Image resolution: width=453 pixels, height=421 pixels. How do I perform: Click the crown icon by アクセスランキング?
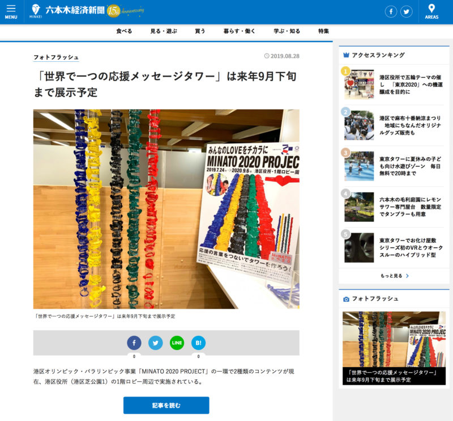[x=346, y=55]
